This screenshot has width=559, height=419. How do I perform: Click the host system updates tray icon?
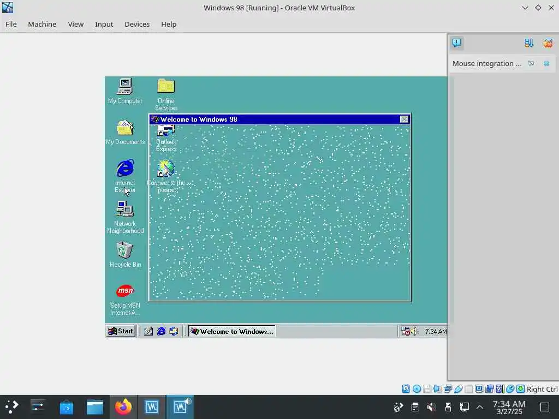tap(398, 407)
